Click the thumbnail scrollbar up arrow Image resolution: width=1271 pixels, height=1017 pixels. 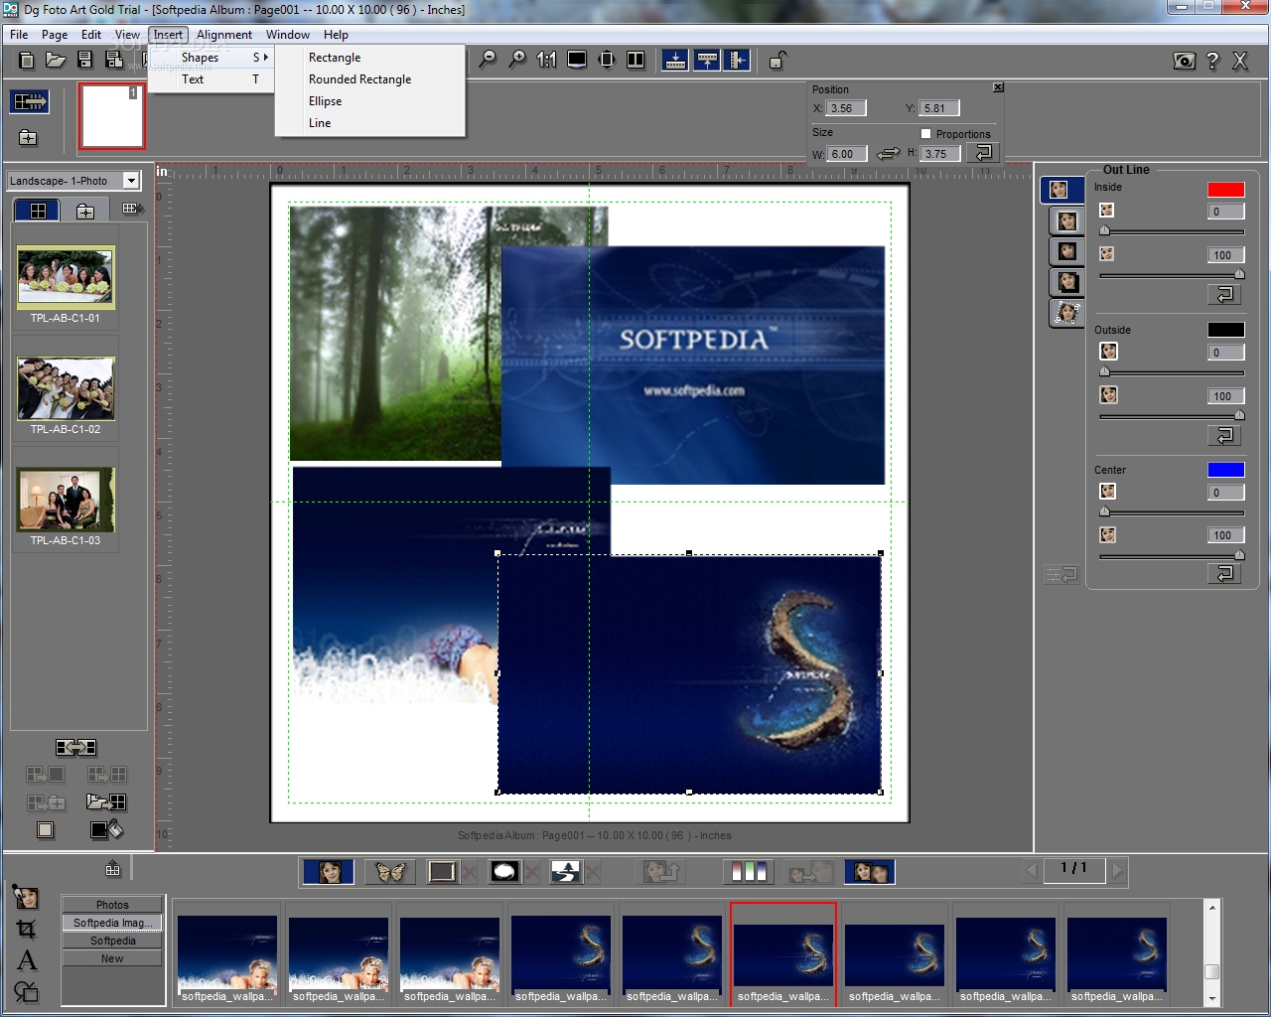click(1211, 908)
